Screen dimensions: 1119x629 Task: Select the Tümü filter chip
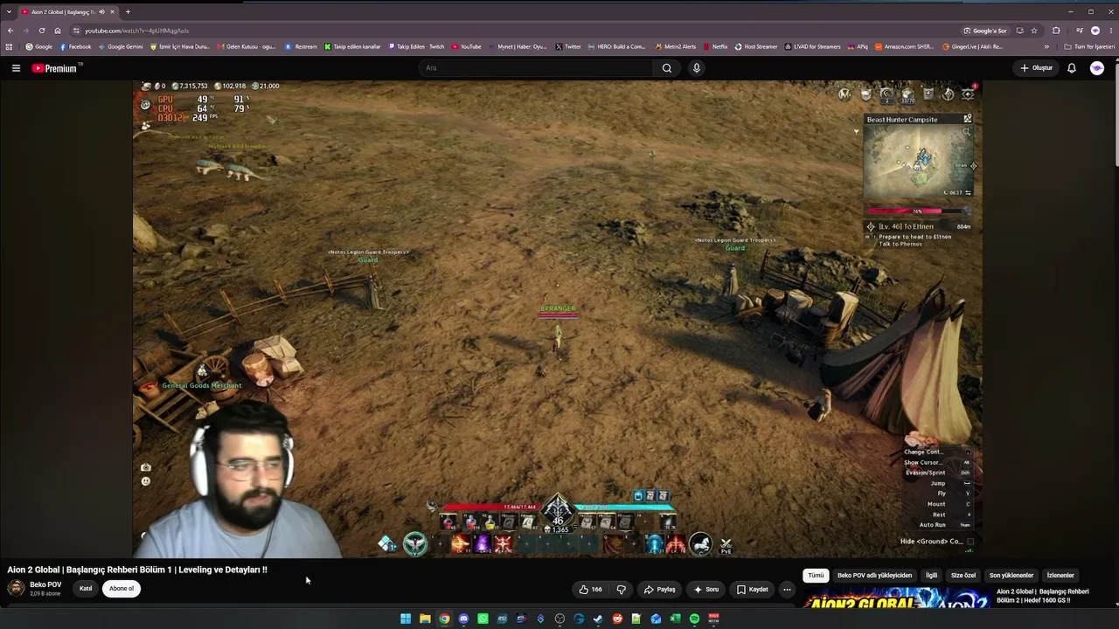(816, 576)
